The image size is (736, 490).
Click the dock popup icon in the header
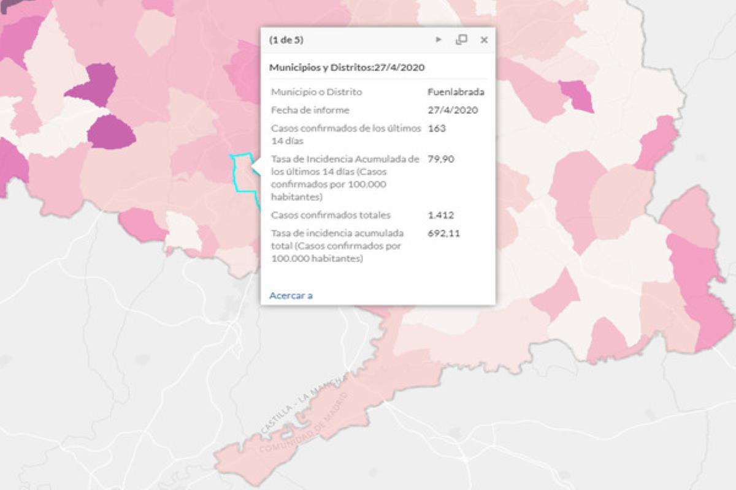tap(461, 40)
